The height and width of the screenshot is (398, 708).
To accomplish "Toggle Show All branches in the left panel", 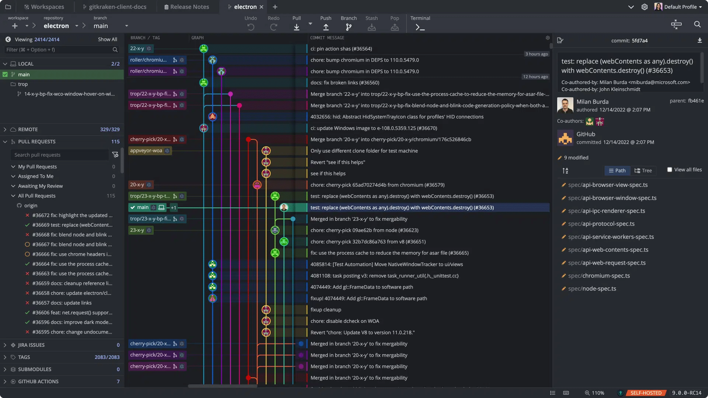I will point(107,39).
